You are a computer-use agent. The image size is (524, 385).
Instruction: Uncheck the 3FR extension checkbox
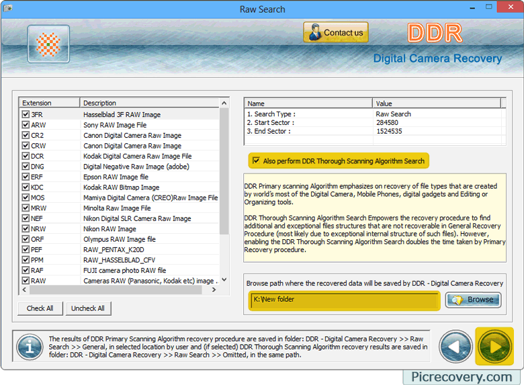click(26, 114)
